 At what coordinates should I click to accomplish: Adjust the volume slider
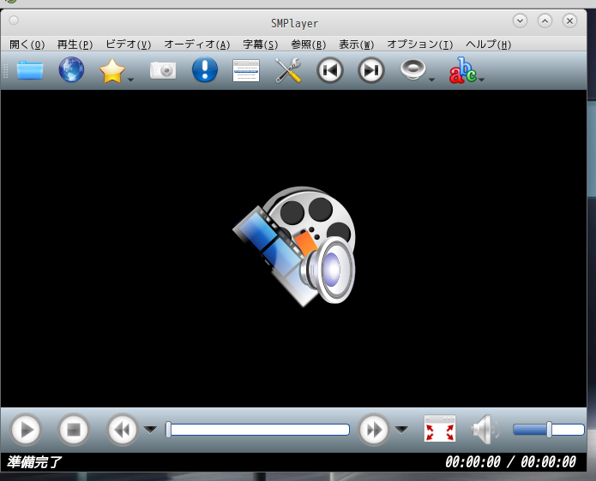(549, 430)
